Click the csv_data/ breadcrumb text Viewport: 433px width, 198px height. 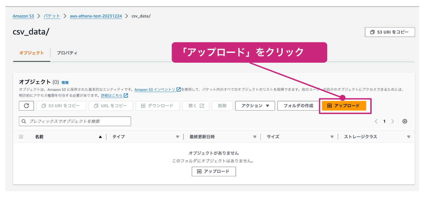tap(141, 16)
